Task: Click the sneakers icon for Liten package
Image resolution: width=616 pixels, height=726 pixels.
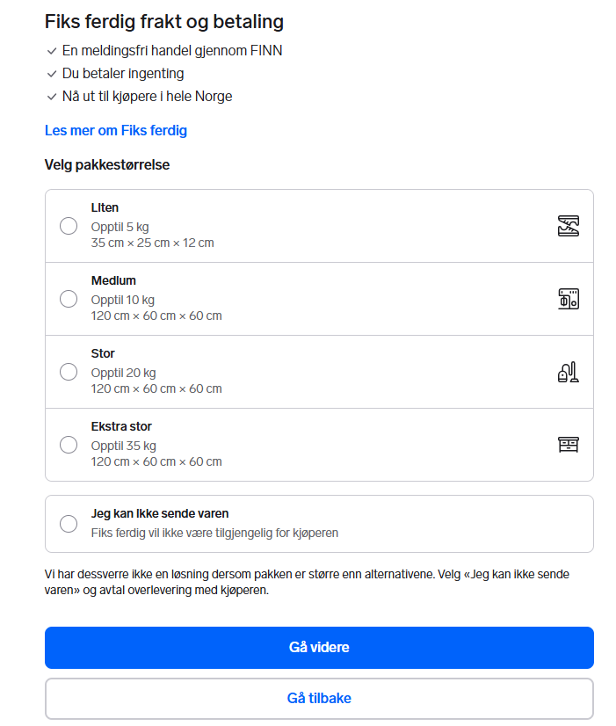Action: [x=569, y=226]
